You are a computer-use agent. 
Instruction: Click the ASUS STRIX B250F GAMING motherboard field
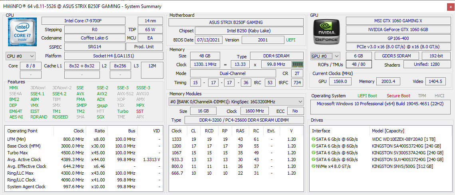click(x=236, y=22)
